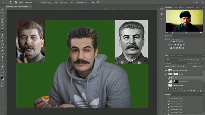The image size is (205, 115).
Task: Close the open document tab
Action: pos(30,6)
